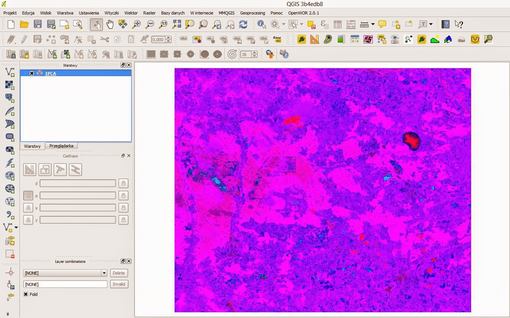This screenshot has width=510, height=318.
Task: Zoom to full extent with arrows icon
Action: coord(176,25)
